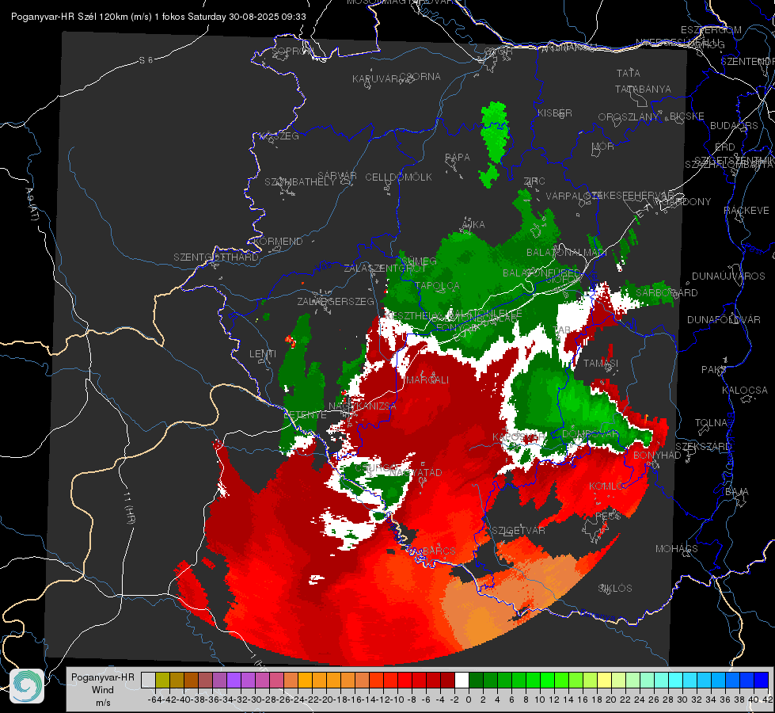Click the KISBER city label
Viewport: 775px width, 713px height.
point(555,112)
